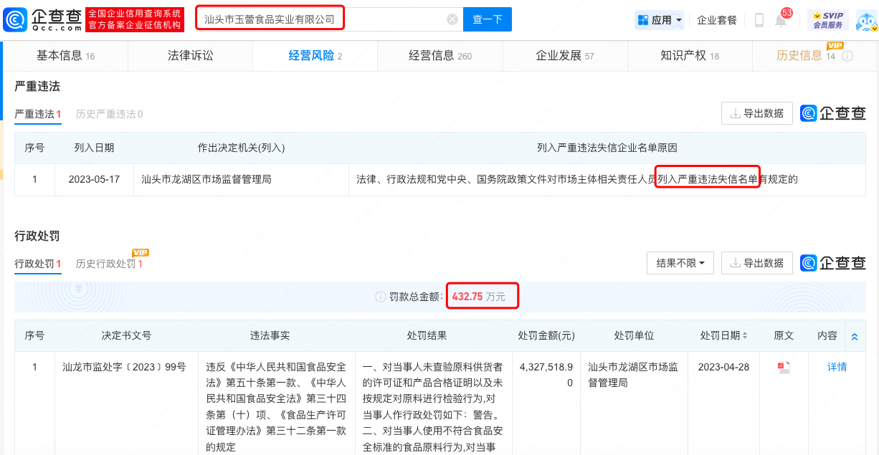The height and width of the screenshot is (455, 879).
Task: Clear the search box with the X icon
Action: [452, 19]
